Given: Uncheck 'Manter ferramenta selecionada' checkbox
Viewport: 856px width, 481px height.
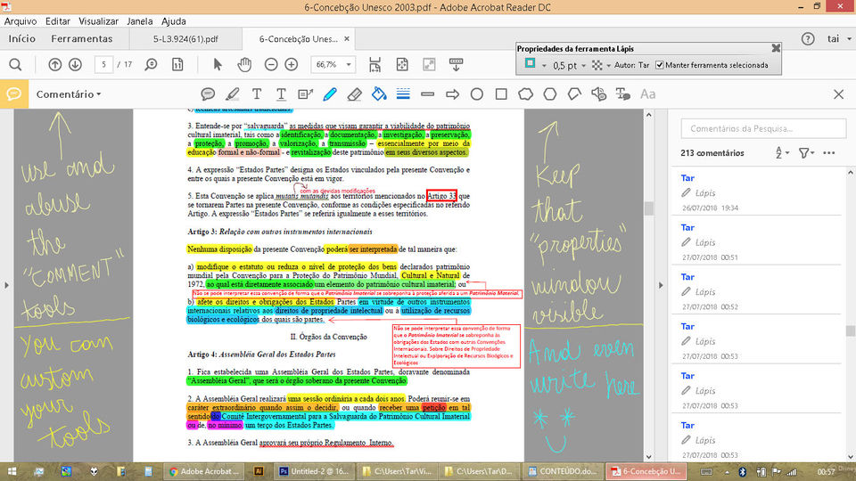Looking at the screenshot, I should pyautogui.click(x=659, y=65).
